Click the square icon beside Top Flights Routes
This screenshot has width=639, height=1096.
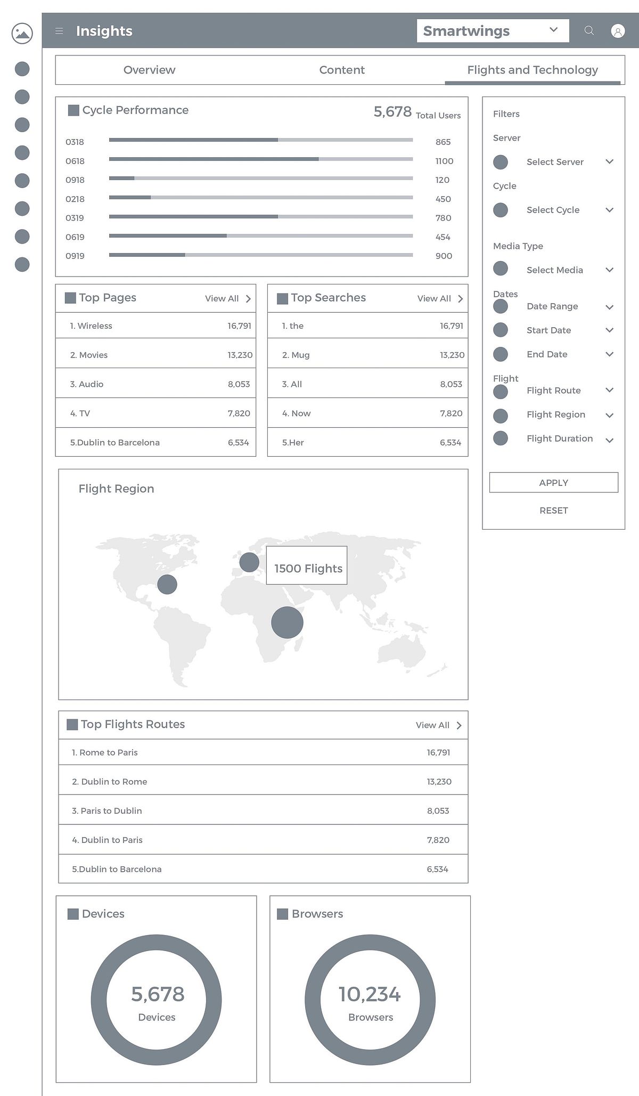point(72,725)
